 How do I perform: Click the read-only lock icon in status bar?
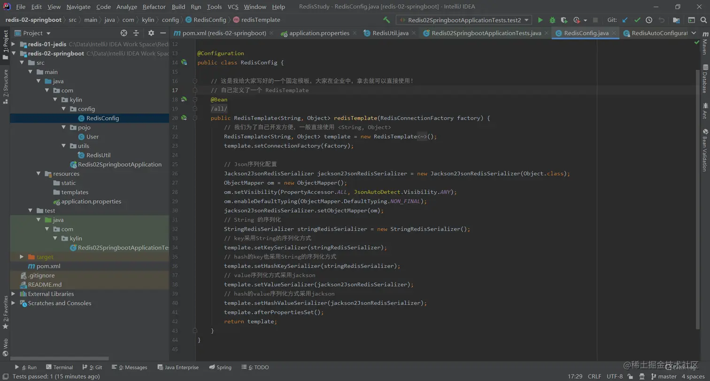coord(631,376)
